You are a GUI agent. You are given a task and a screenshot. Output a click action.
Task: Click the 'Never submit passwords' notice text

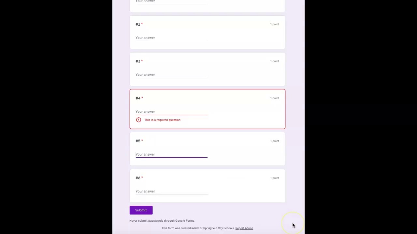coord(162,221)
